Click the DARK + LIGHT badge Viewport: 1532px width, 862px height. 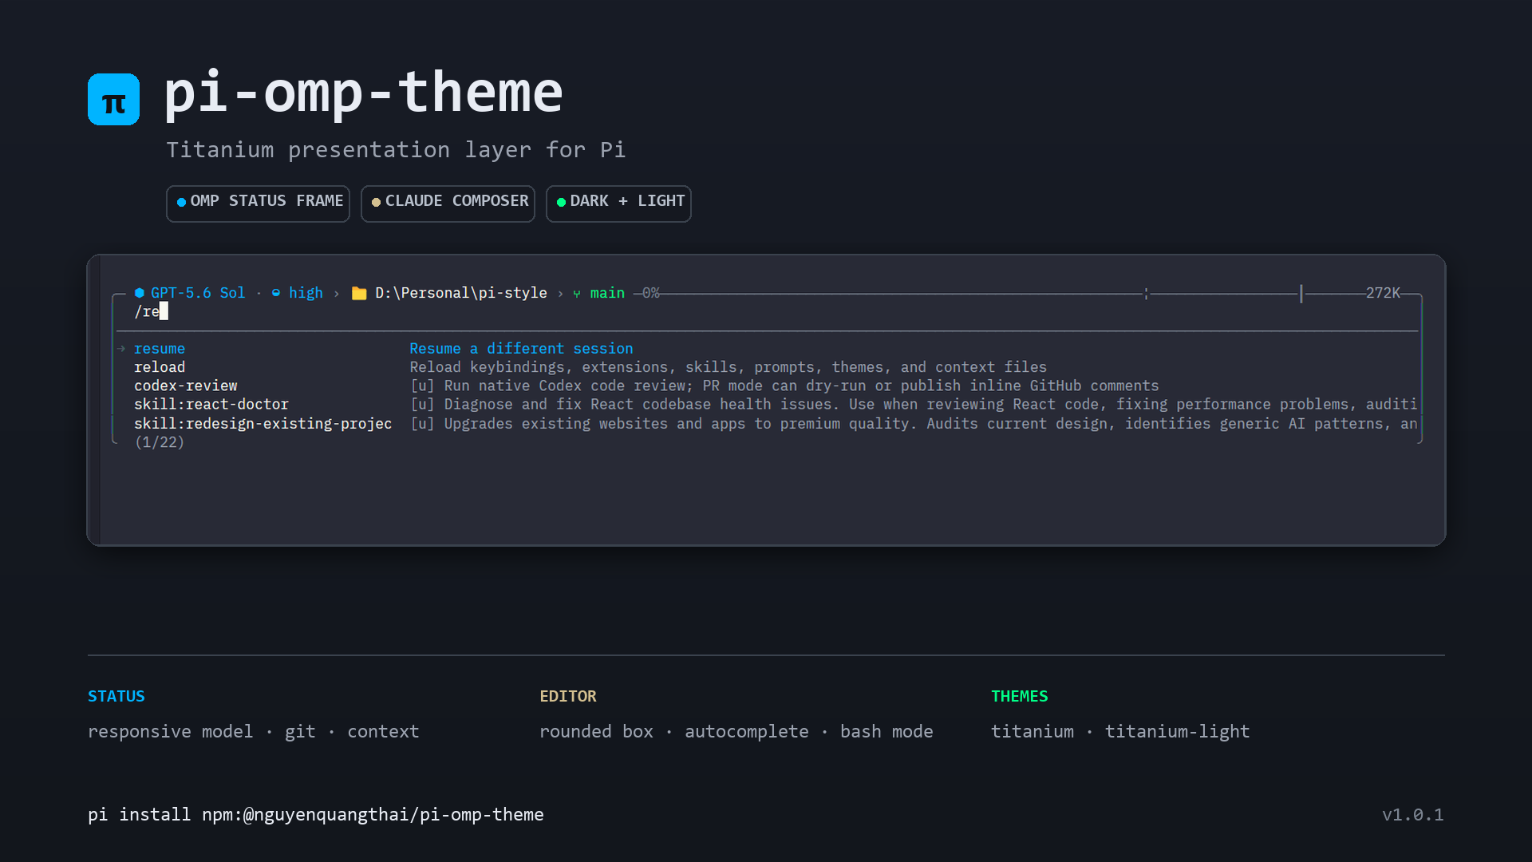click(x=618, y=204)
